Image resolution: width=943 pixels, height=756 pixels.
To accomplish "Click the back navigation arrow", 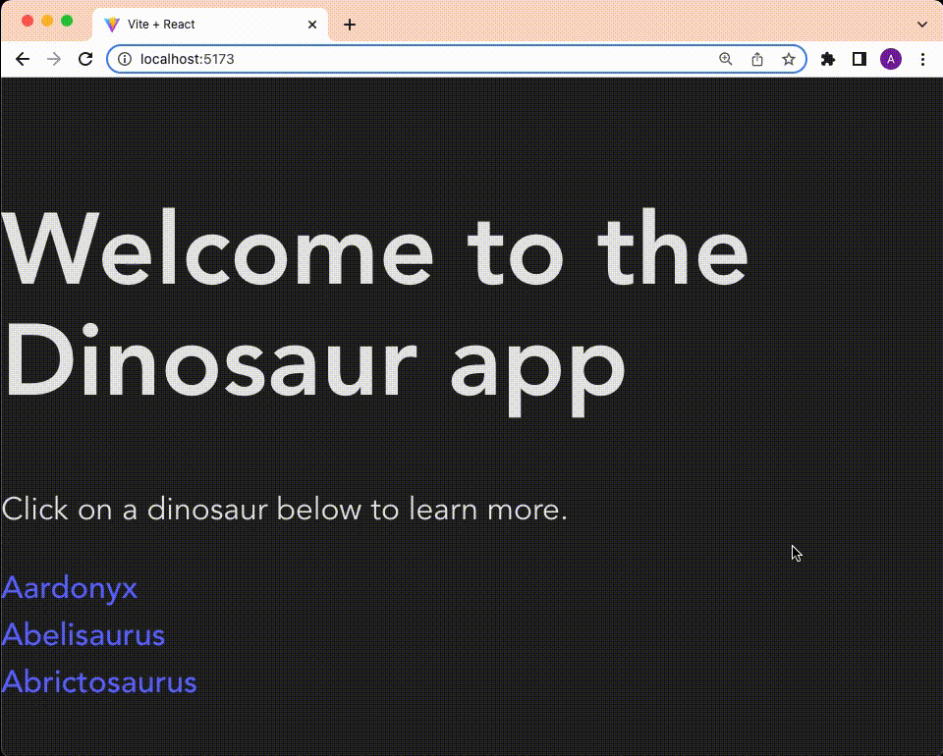I will (x=23, y=59).
